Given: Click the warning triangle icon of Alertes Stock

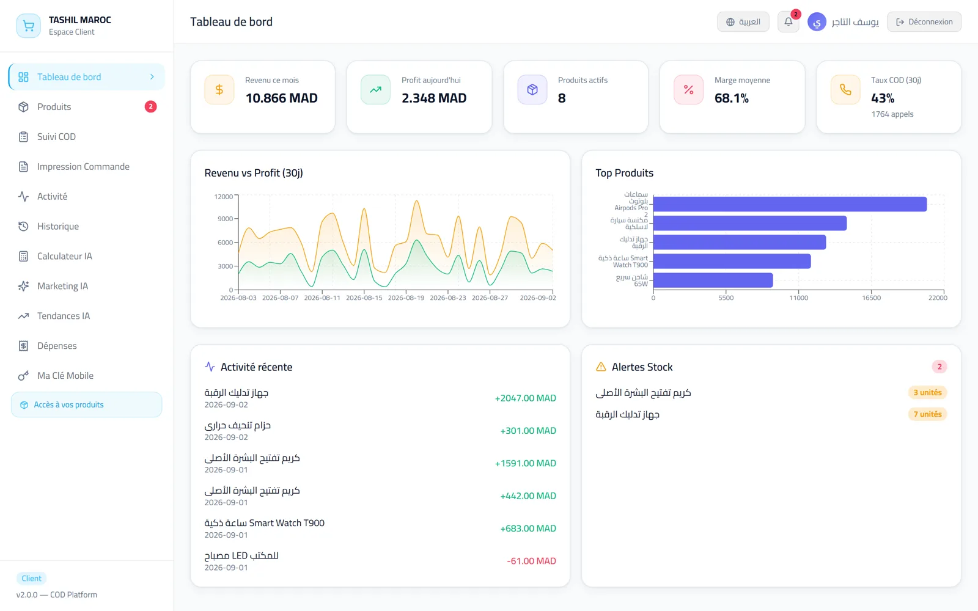Looking at the screenshot, I should pos(601,367).
